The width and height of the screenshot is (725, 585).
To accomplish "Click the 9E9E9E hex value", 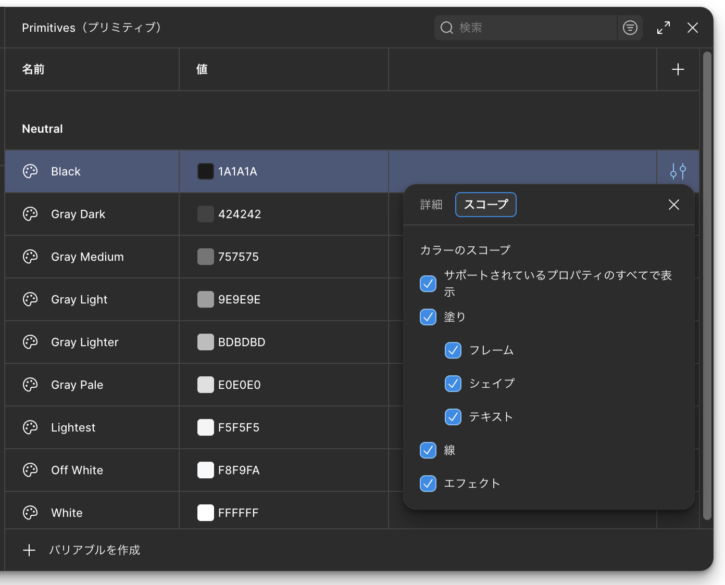I will [x=239, y=299].
